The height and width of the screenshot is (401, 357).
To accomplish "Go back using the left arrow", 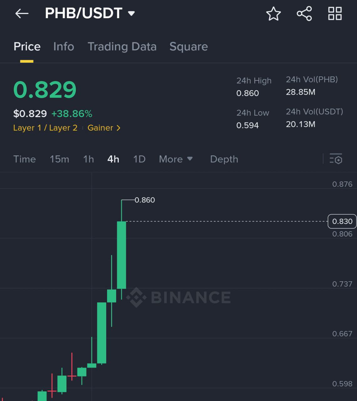I will click(x=22, y=13).
